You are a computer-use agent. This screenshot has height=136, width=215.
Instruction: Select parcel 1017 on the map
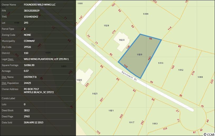[x=132, y=122]
